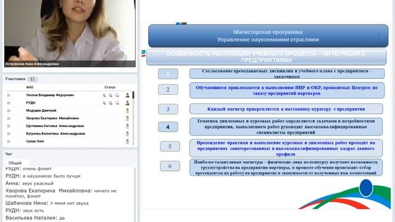The image size is (395, 222).
Task: Click slide number box 1
Action: 168,74
